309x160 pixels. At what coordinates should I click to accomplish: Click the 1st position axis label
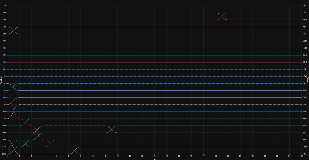click(5, 6)
